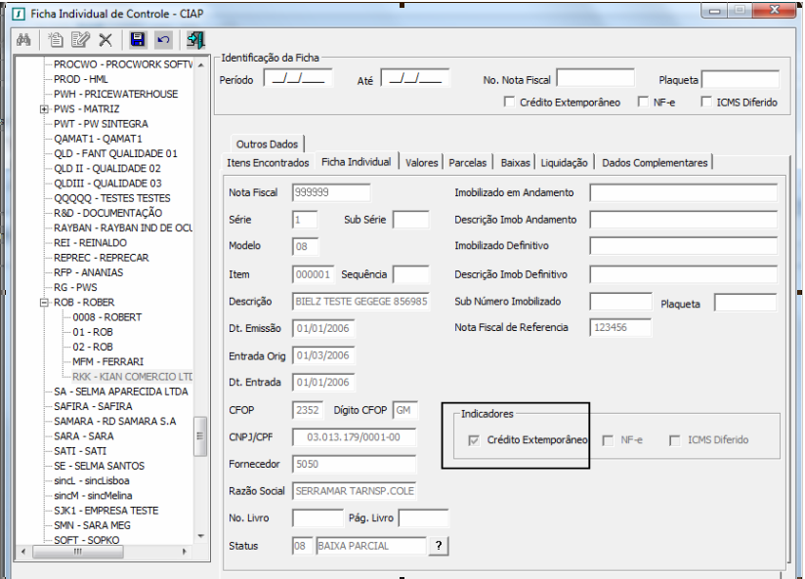Toggle the NF-e checkbox in Identificação da Ficha
This screenshot has height=579, width=805.
pyautogui.click(x=643, y=103)
